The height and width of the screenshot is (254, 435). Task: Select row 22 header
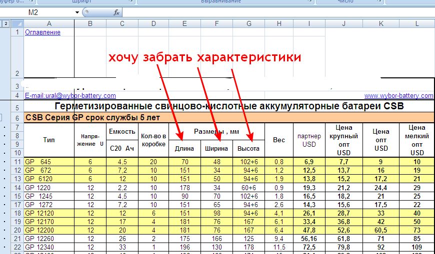[17, 247]
